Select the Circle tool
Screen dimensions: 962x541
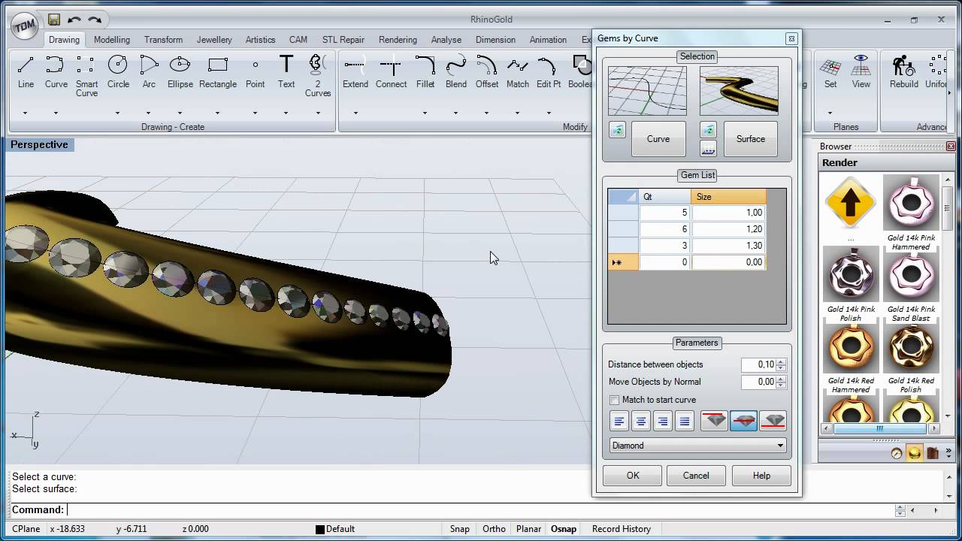click(x=118, y=73)
